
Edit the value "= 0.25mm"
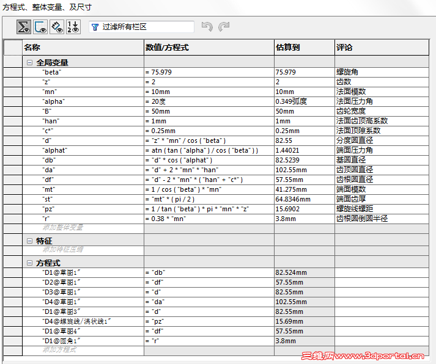(x=209, y=131)
